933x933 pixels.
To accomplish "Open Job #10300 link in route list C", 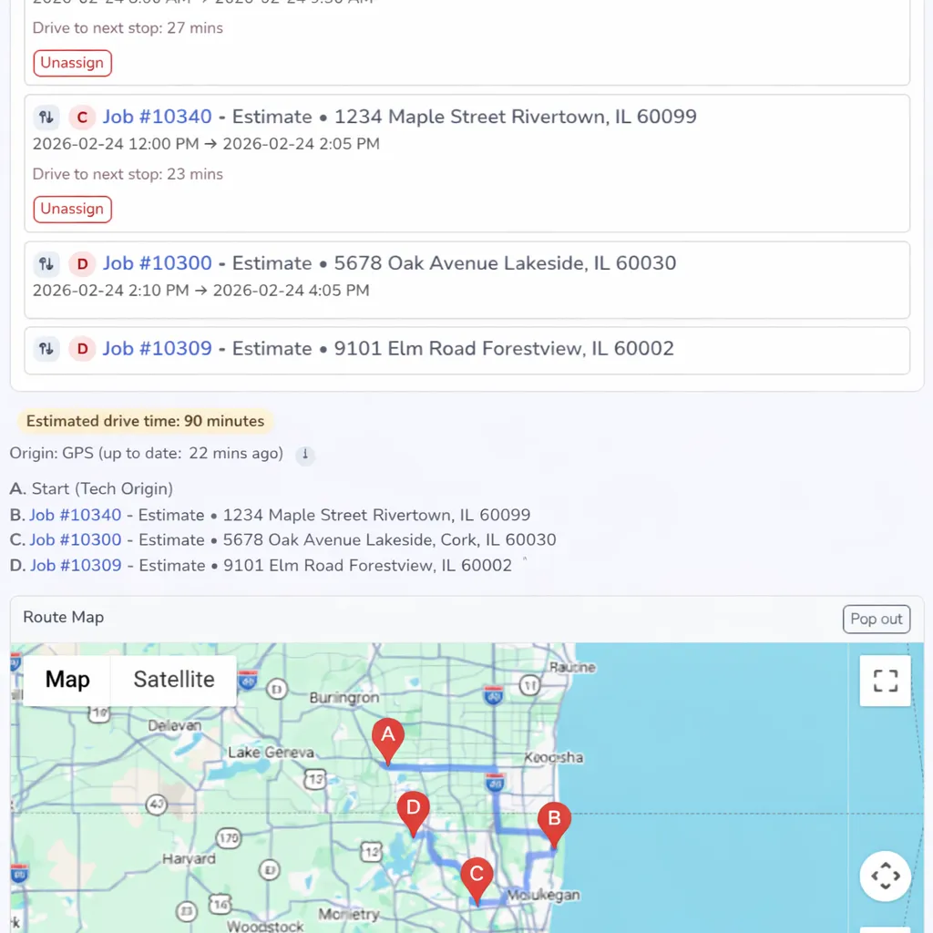I will (76, 539).
